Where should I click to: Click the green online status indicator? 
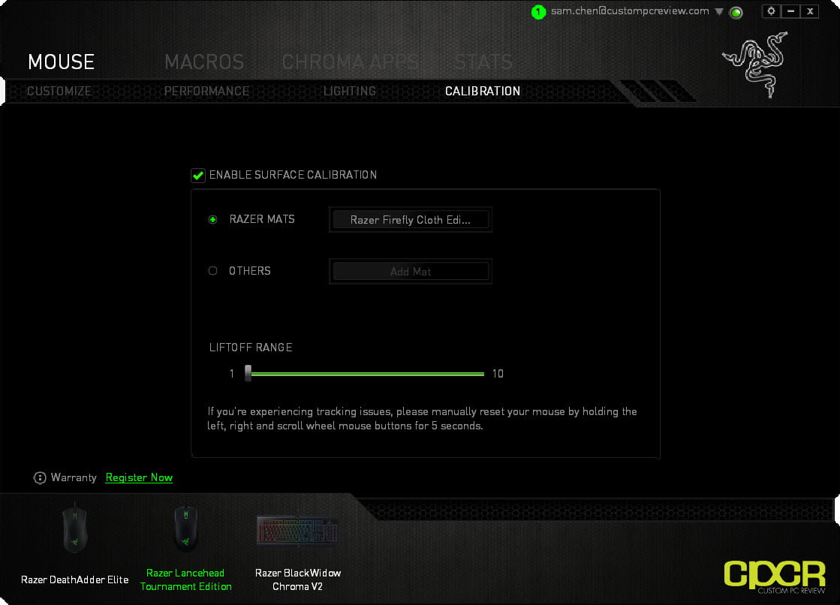pyautogui.click(x=736, y=12)
